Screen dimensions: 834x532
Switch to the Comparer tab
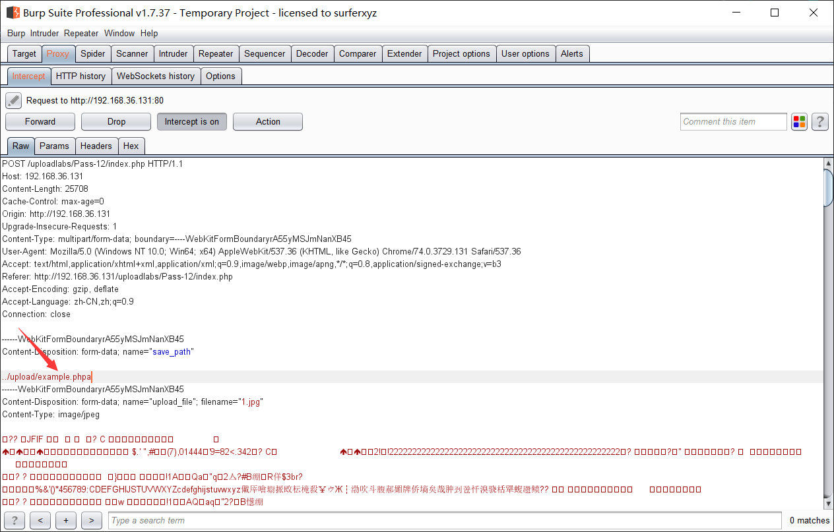tap(358, 53)
